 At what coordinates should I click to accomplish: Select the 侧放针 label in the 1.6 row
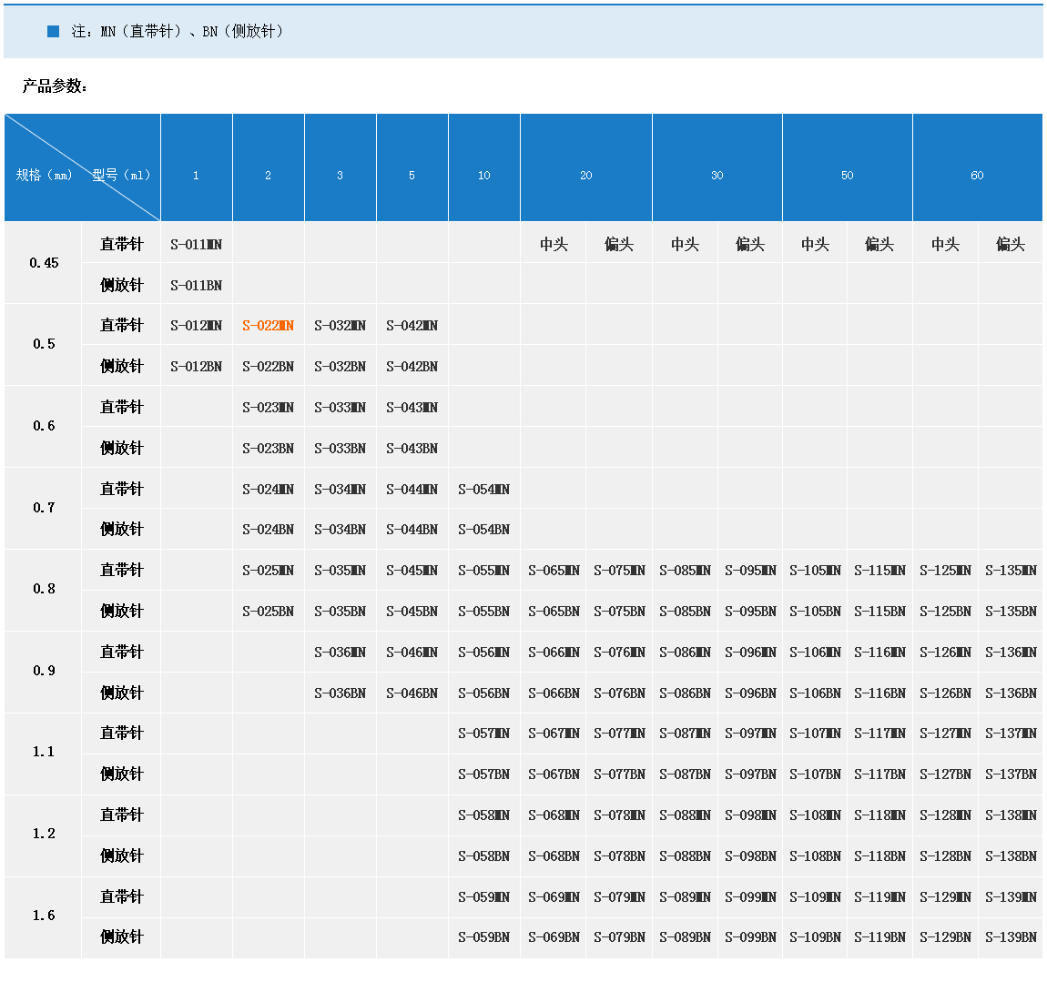[x=121, y=936]
